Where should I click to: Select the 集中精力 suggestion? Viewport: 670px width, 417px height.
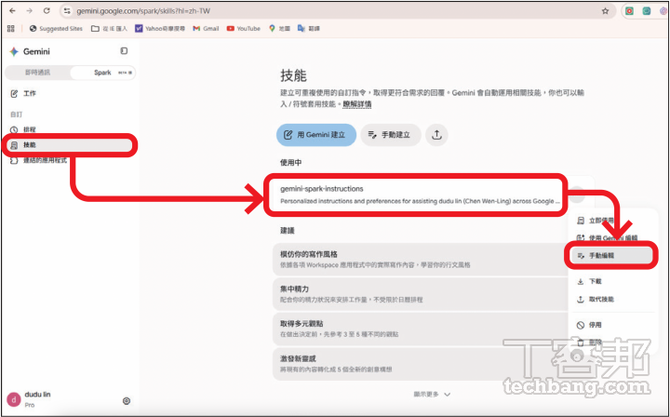[421, 294]
